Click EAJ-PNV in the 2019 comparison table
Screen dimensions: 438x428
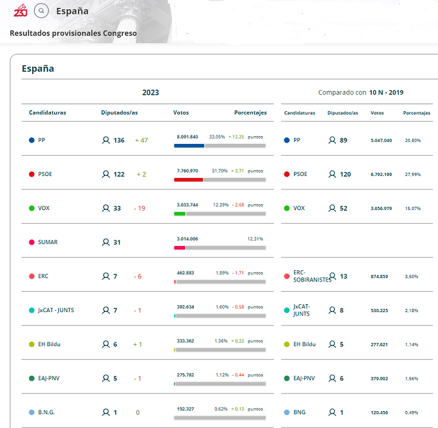coord(304,378)
